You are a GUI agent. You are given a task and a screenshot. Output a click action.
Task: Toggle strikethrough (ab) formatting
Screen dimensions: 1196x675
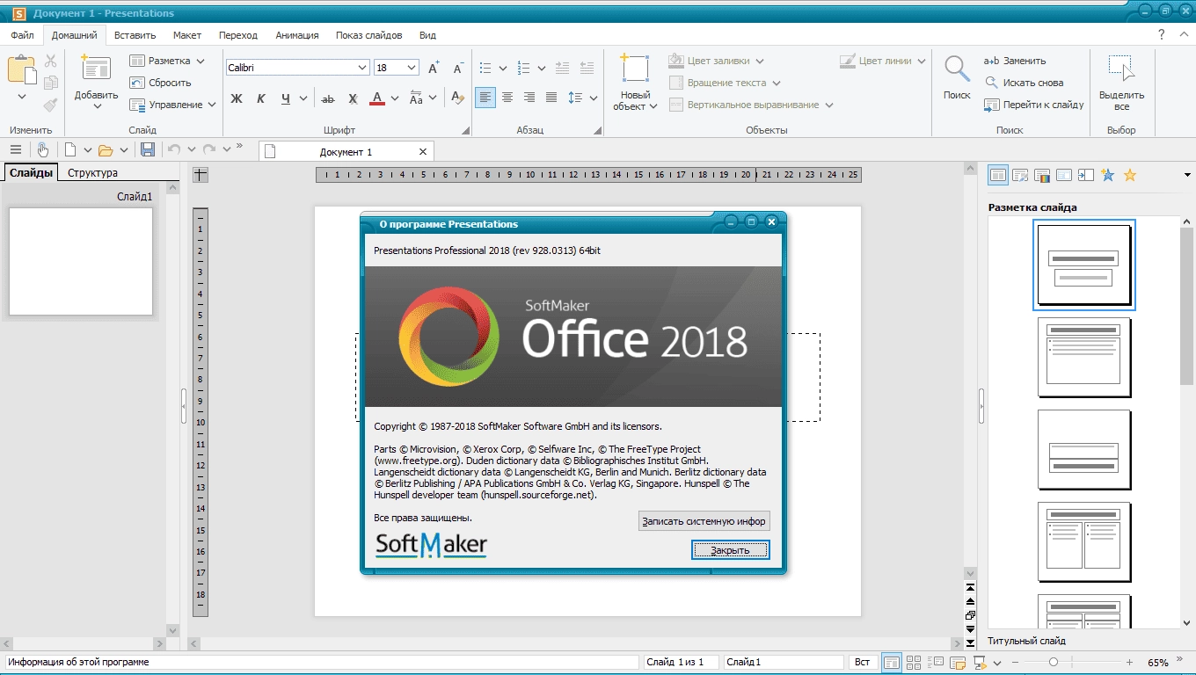click(328, 98)
